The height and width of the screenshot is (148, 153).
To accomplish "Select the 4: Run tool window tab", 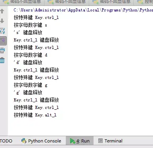I will [x=80, y=141].
